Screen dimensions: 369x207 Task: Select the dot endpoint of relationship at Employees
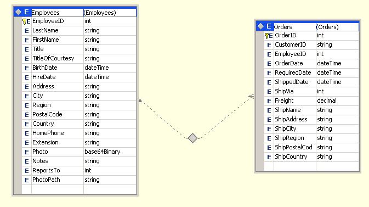140,100
